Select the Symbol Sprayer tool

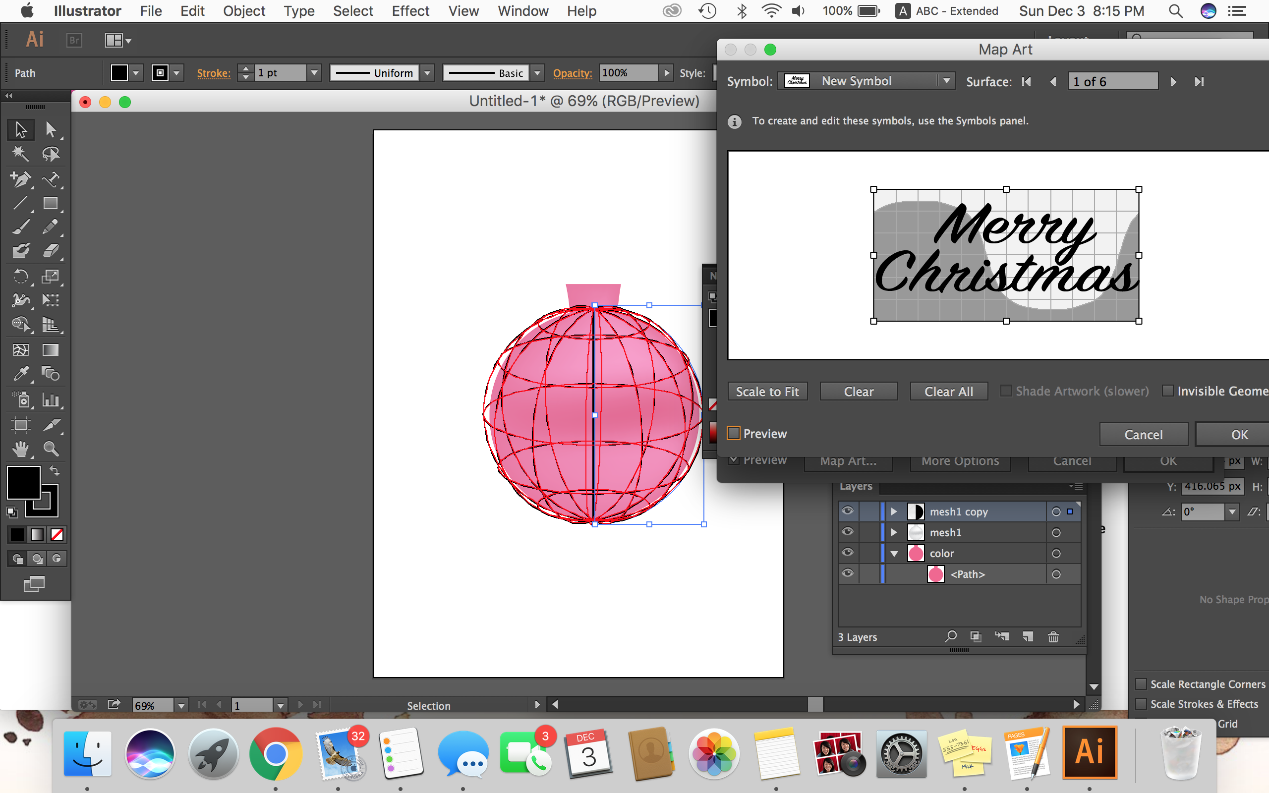(20, 399)
